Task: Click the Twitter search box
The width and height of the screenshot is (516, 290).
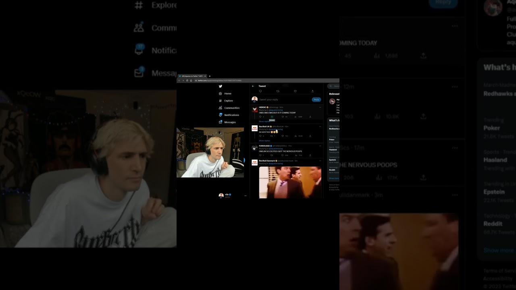Action: [x=333, y=86]
